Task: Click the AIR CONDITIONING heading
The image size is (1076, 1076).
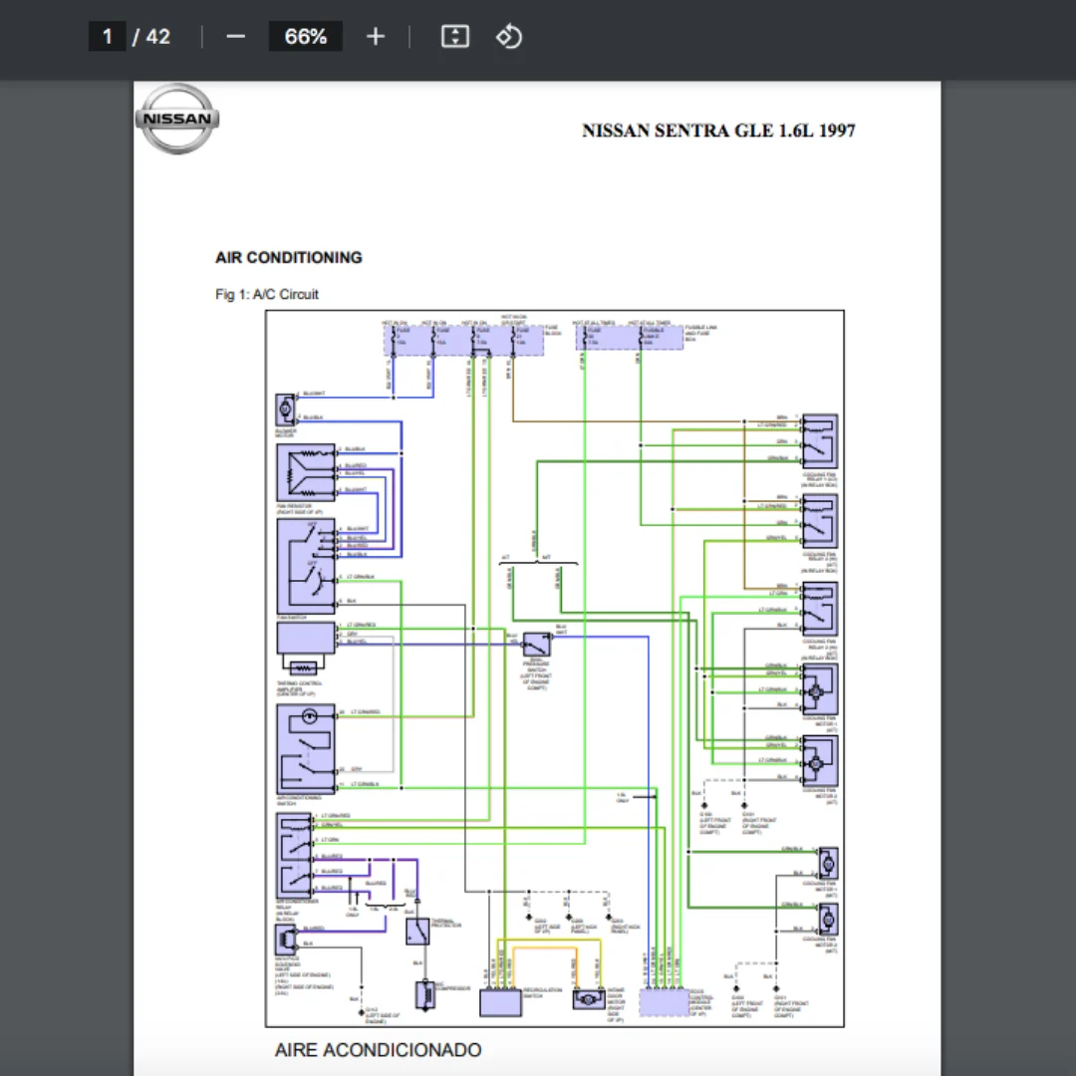Action: [289, 257]
